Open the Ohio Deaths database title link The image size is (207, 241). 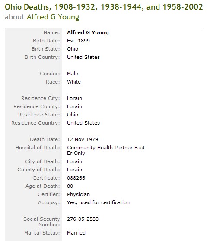[x=104, y=7]
